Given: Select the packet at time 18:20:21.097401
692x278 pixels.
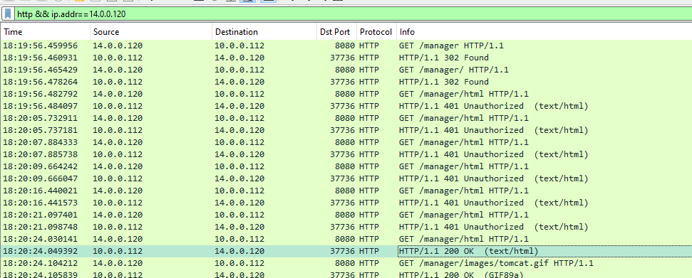Looking at the screenshot, I should 346,215.
